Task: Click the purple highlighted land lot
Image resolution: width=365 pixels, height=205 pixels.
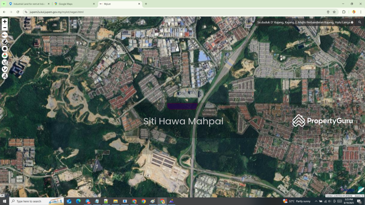Action: [182, 106]
